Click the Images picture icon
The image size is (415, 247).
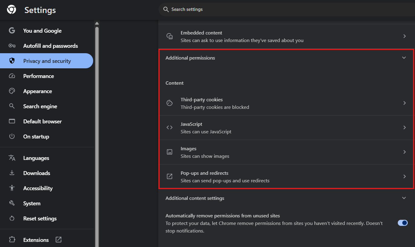[x=169, y=152]
